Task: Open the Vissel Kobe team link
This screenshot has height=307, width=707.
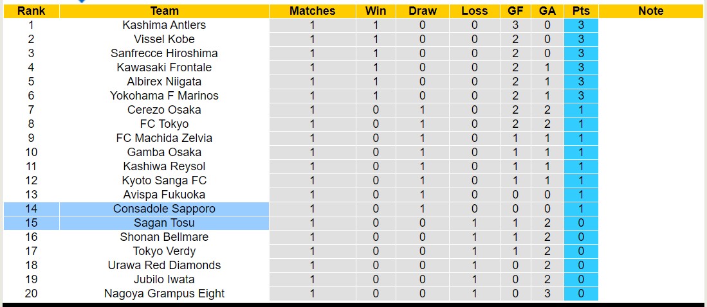Action: pyautogui.click(x=164, y=39)
